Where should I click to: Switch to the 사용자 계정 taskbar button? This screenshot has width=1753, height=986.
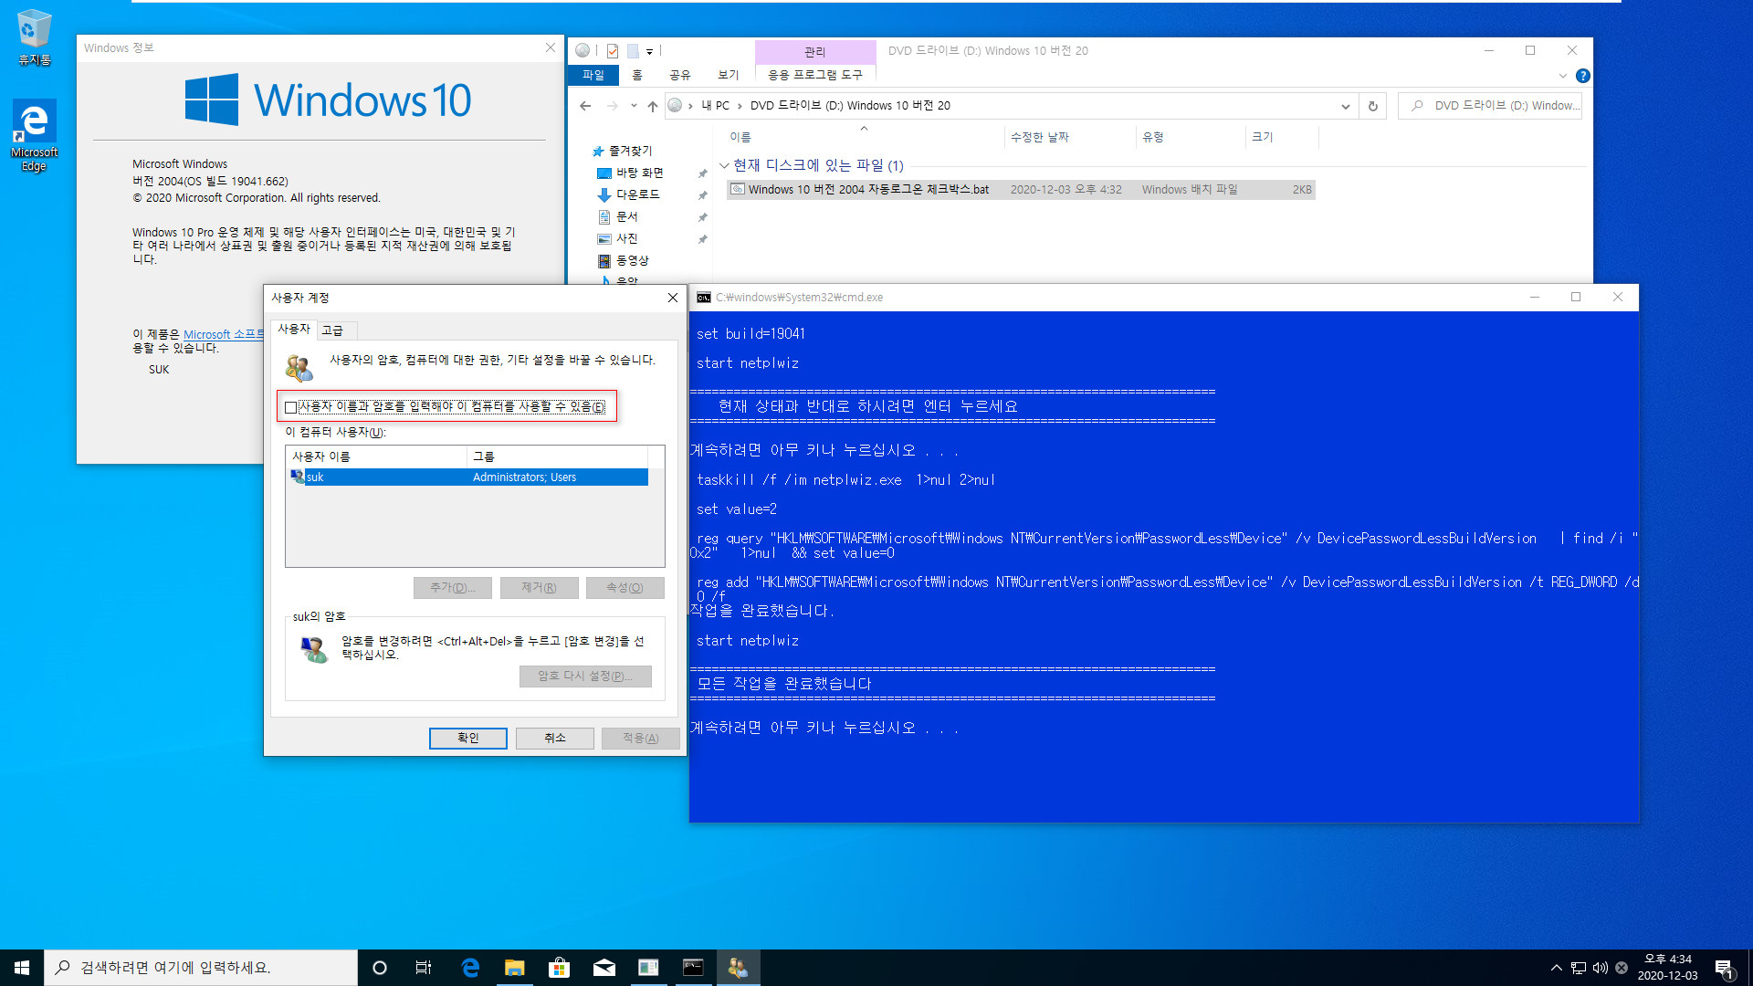pyautogui.click(x=739, y=968)
